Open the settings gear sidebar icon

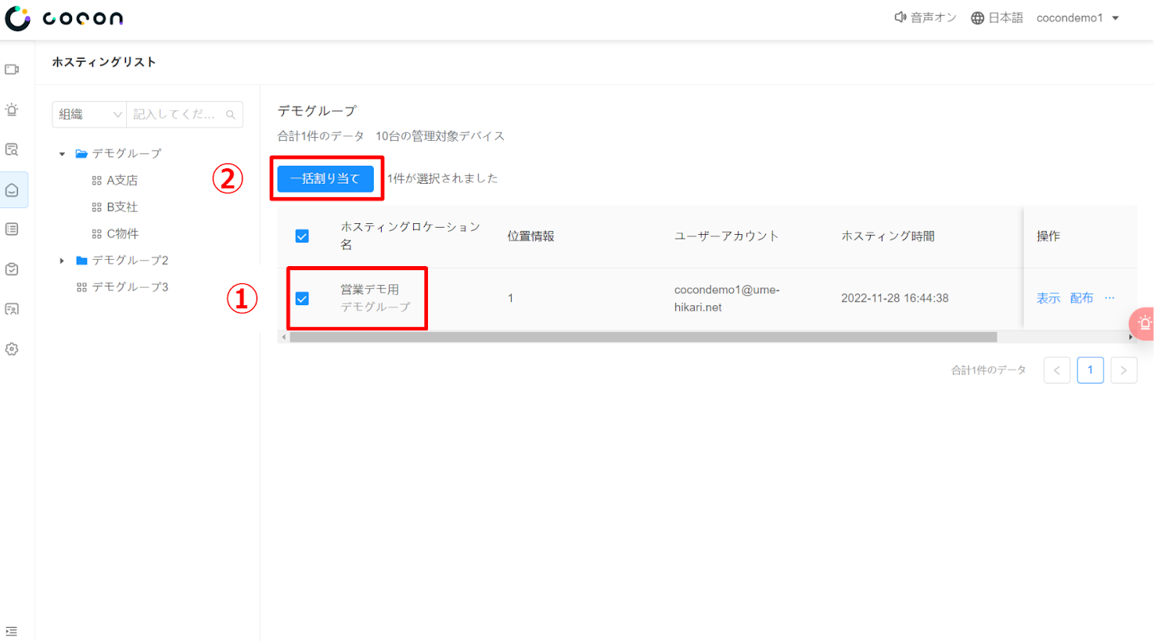12,349
